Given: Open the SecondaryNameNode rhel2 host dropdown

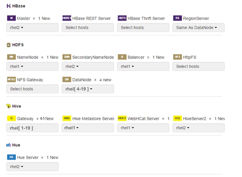Looking at the screenshot, I should click(88, 66).
